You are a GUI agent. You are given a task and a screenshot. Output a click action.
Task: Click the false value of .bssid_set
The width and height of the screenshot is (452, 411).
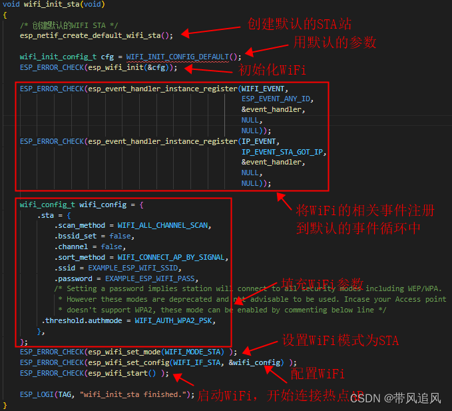[x=120, y=236]
